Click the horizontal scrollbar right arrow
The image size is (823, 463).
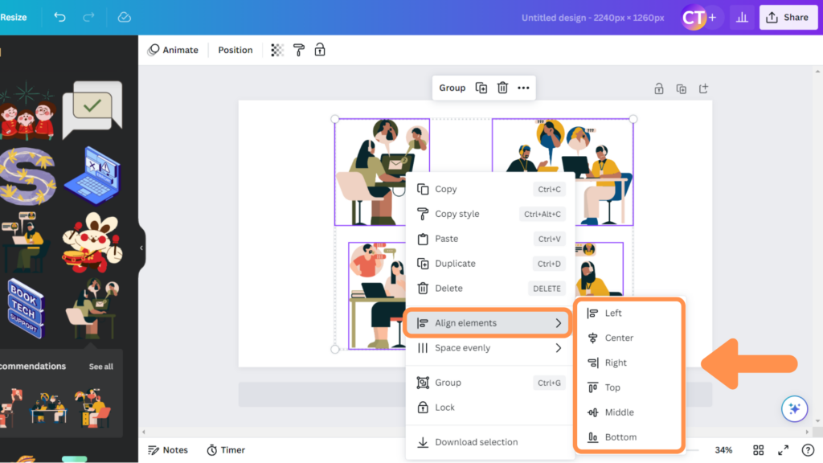tap(807, 432)
